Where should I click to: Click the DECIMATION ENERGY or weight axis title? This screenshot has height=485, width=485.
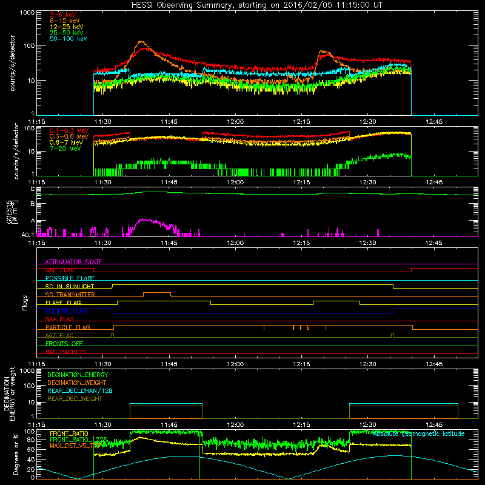[9, 393]
